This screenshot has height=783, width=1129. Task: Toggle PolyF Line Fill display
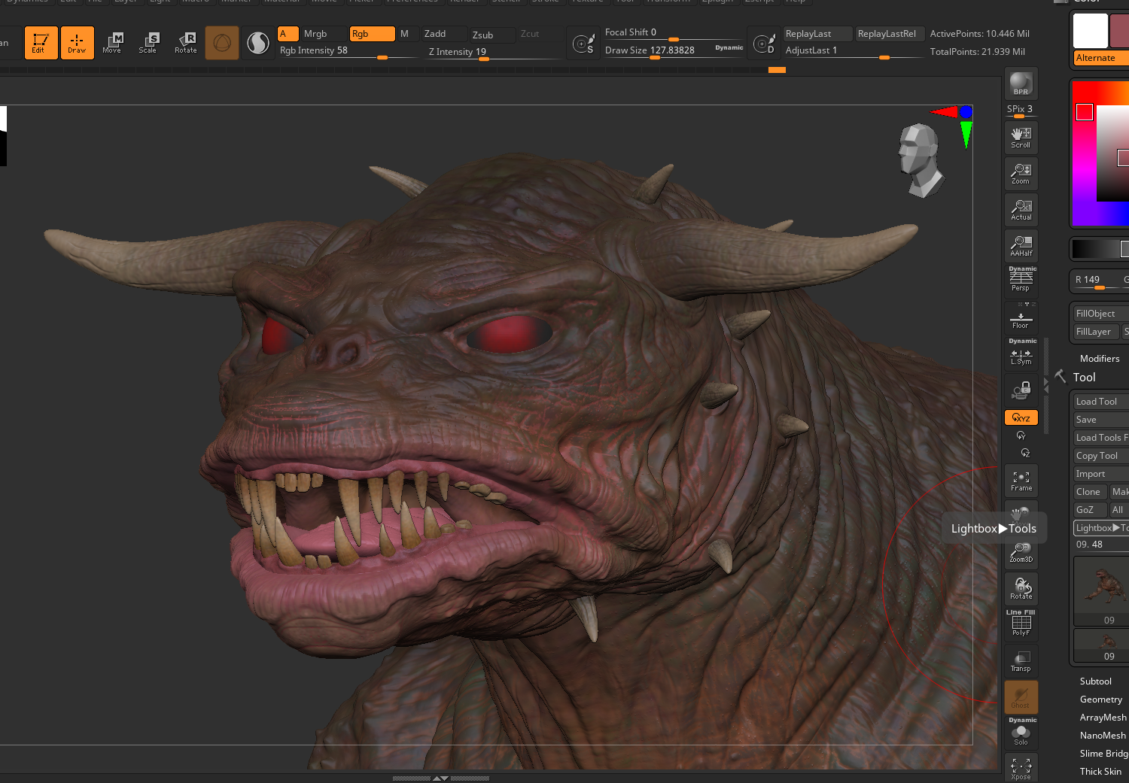click(x=1021, y=624)
